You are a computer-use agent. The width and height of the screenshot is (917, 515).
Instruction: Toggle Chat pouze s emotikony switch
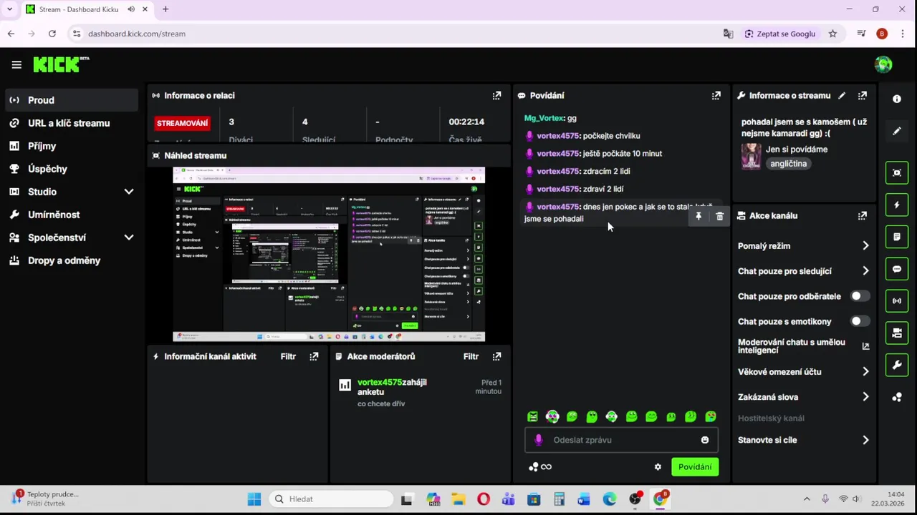(860, 321)
